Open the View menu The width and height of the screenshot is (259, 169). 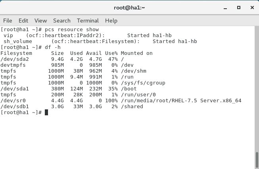coord(40,21)
